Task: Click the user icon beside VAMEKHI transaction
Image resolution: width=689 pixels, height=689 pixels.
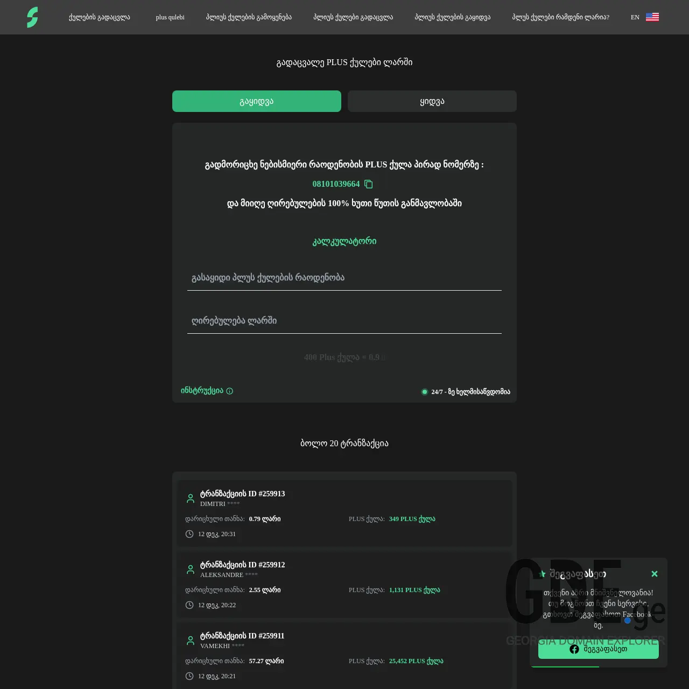Action: [x=190, y=640]
